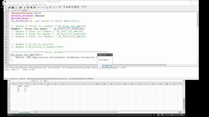The width and height of the screenshot is (209, 117).
Task: Expand the Excel formula bar chevron
Action: click(184, 81)
